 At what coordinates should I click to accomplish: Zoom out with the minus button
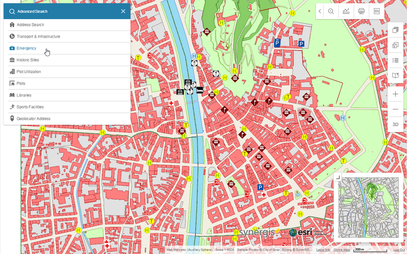click(395, 109)
